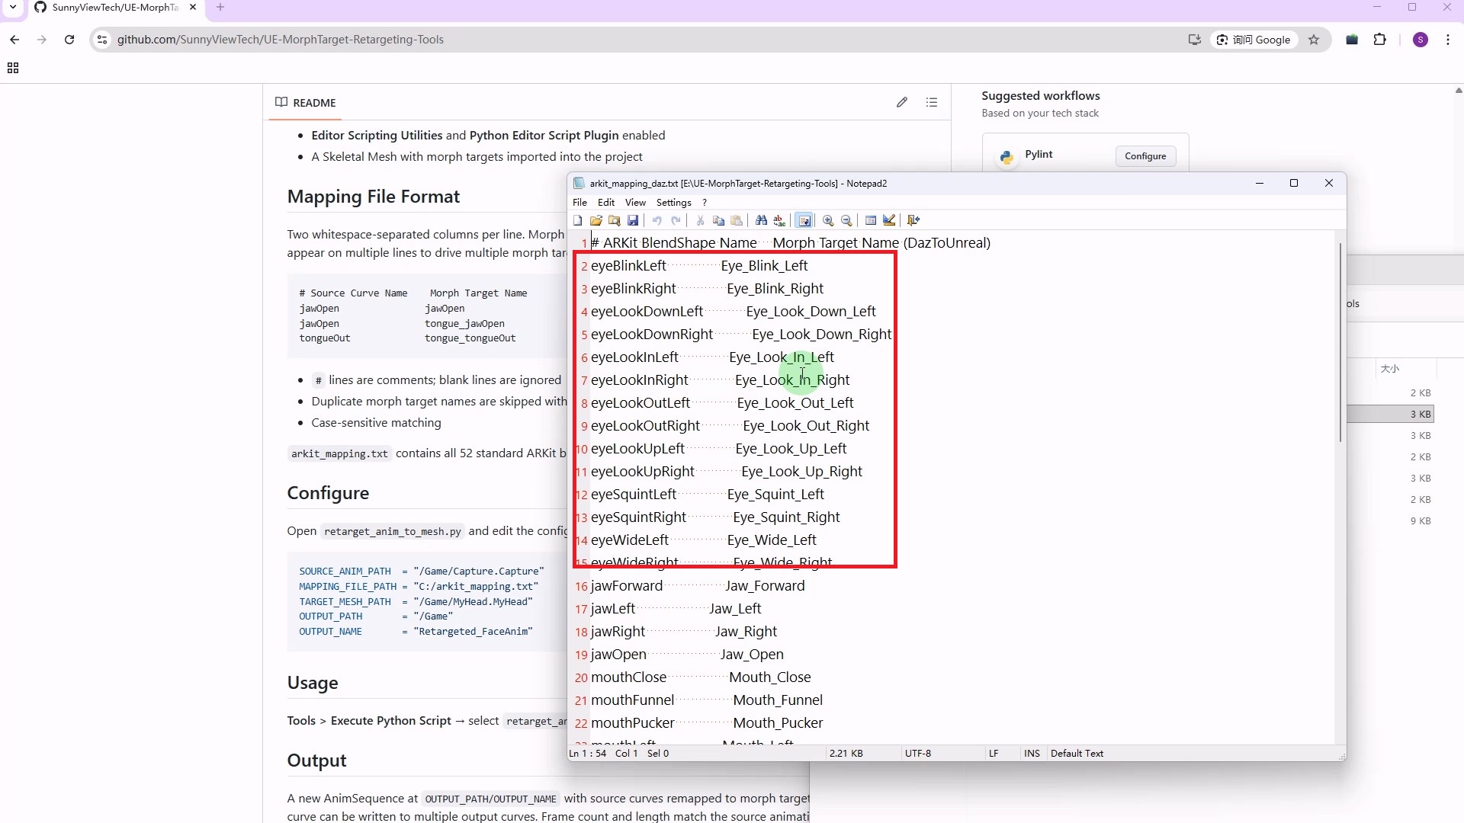Open a file using the Open toolbar icon
The height and width of the screenshot is (823, 1464).
point(596,220)
